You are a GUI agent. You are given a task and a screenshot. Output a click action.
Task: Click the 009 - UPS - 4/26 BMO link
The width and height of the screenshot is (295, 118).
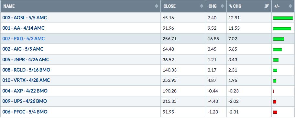tap(25, 101)
